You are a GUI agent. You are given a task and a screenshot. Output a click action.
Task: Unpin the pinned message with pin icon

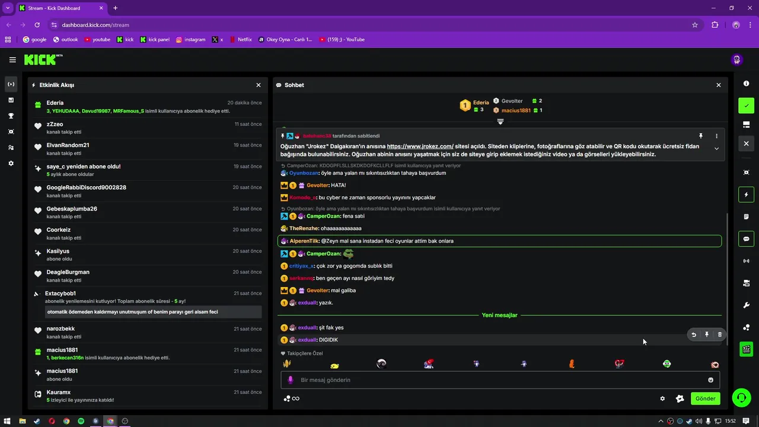coord(701,136)
